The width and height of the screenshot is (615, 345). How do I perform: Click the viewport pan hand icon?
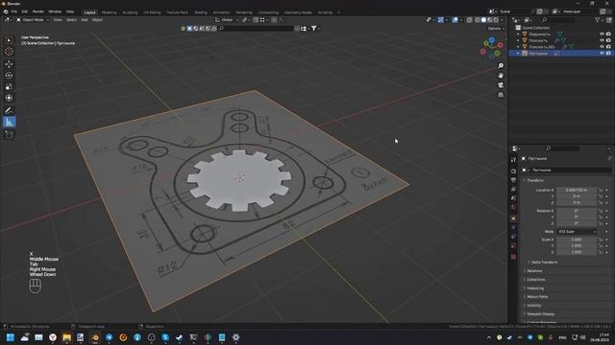501,76
